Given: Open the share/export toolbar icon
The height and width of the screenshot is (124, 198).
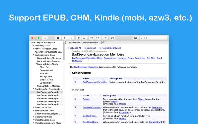Looking at the screenshot, I should (105, 38).
